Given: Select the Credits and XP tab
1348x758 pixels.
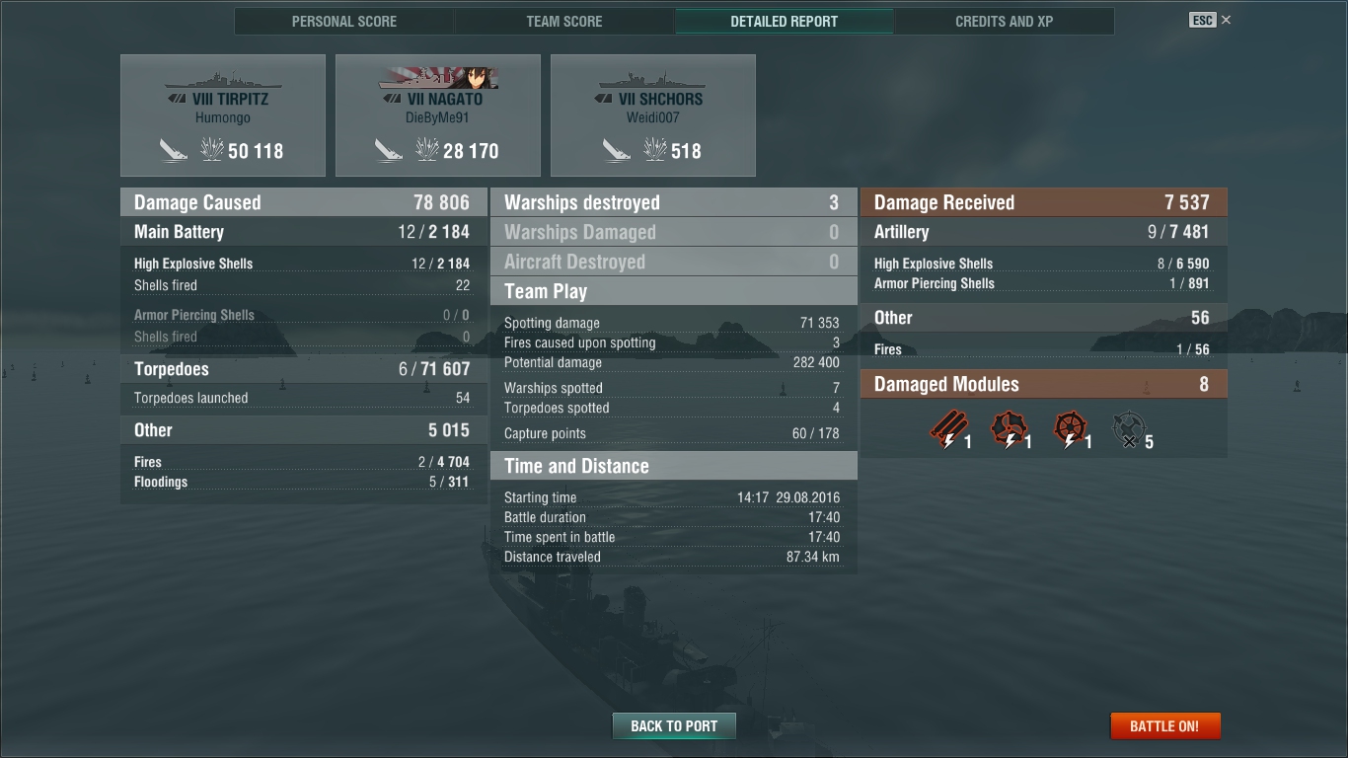Looking at the screenshot, I should click(1005, 21).
